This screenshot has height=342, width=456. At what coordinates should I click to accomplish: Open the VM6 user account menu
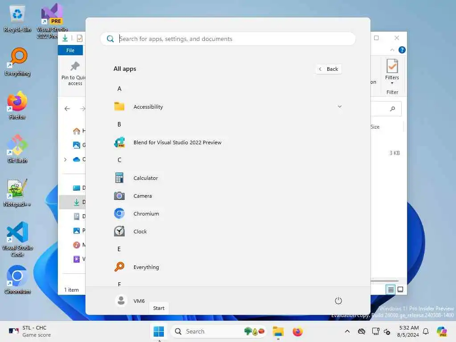pyautogui.click(x=130, y=301)
